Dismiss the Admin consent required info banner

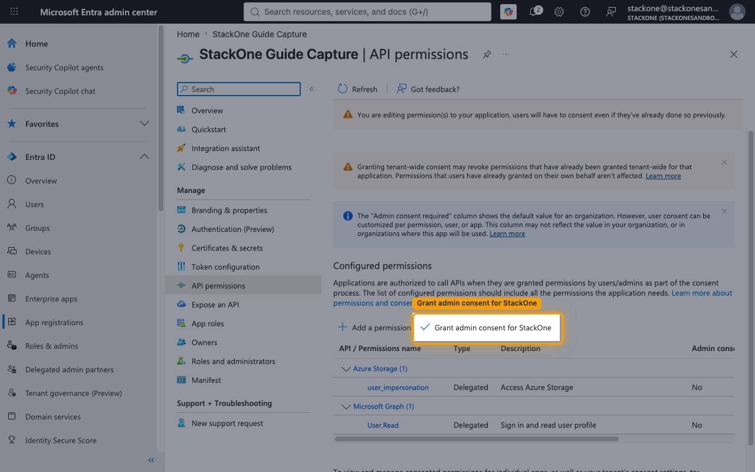click(x=724, y=211)
